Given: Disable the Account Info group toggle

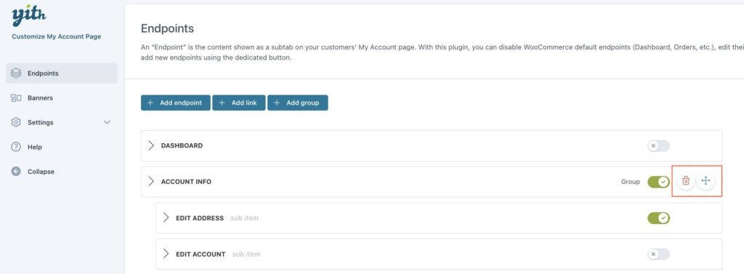Looking at the screenshot, I should pos(658,182).
